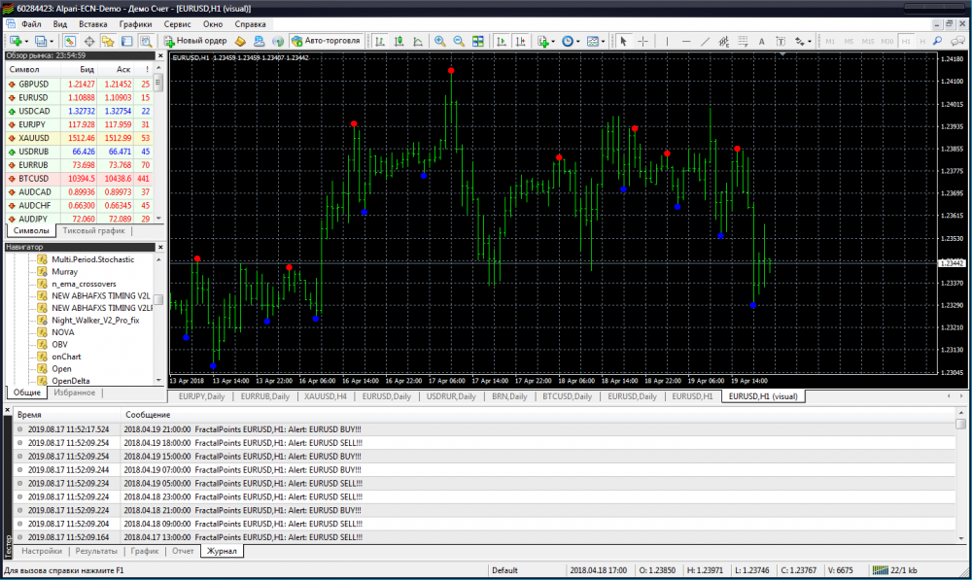Select the text label T tool
Image resolution: width=972 pixels, height=580 pixels.
click(x=781, y=41)
